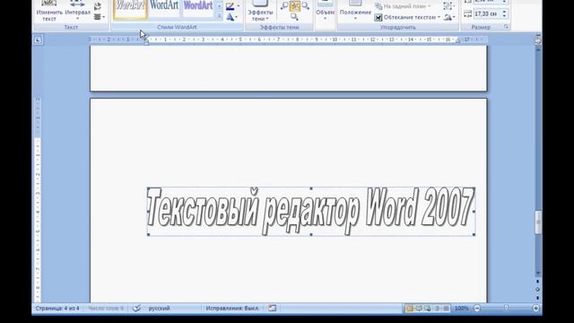The height and width of the screenshot is (323, 574).
Task: Select the third purple WordArt style
Action: point(198,8)
